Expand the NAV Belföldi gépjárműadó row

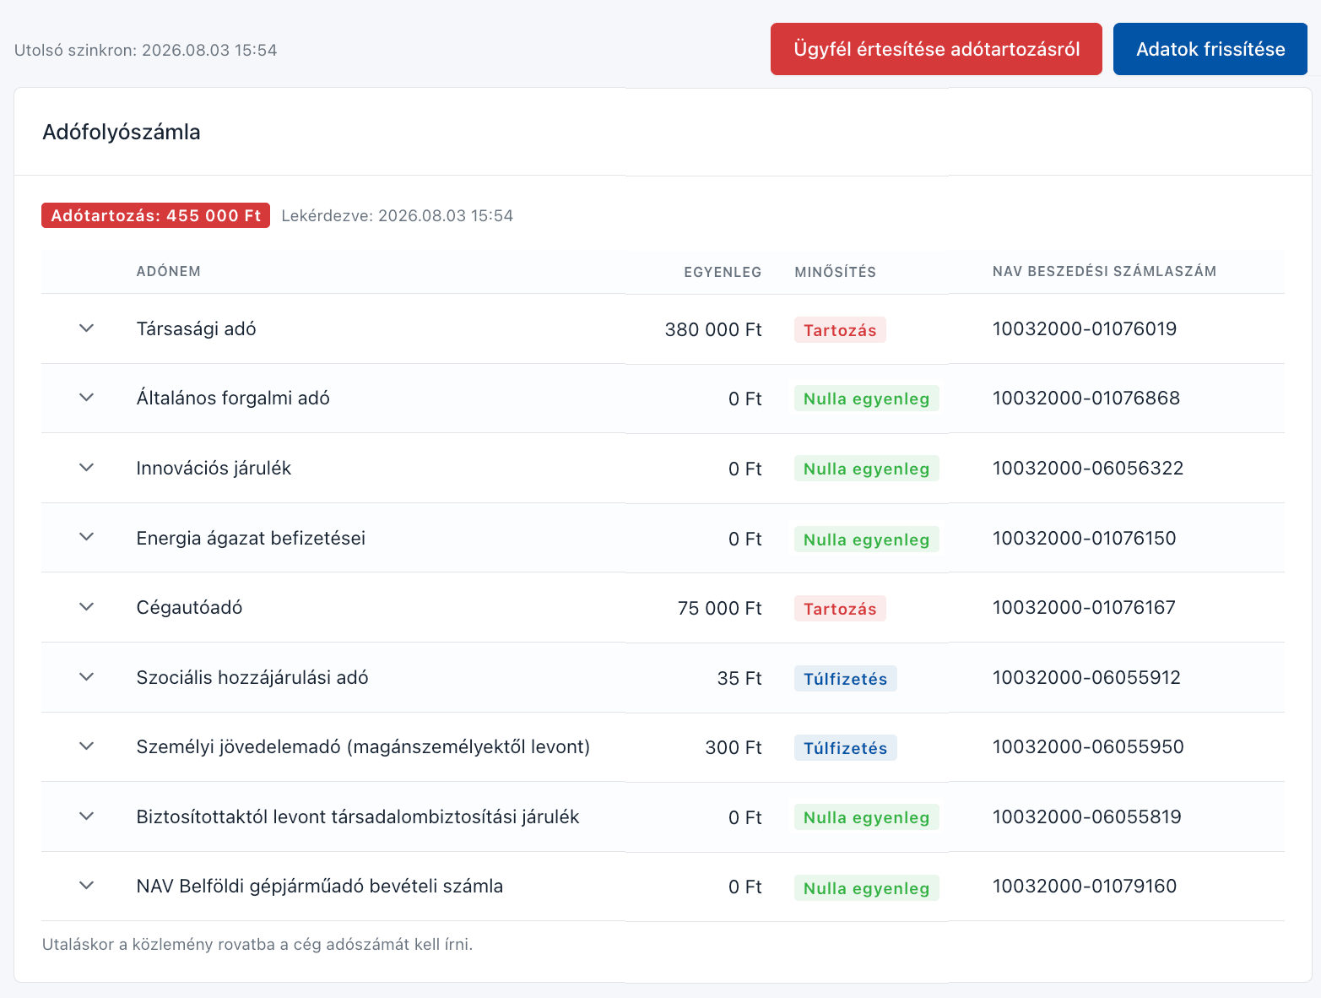pos(86,886)
